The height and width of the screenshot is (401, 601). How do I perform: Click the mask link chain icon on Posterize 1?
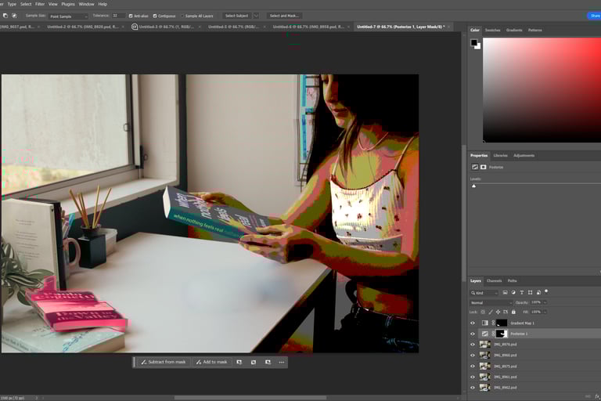pyautogui.click(x=493, y=334)
